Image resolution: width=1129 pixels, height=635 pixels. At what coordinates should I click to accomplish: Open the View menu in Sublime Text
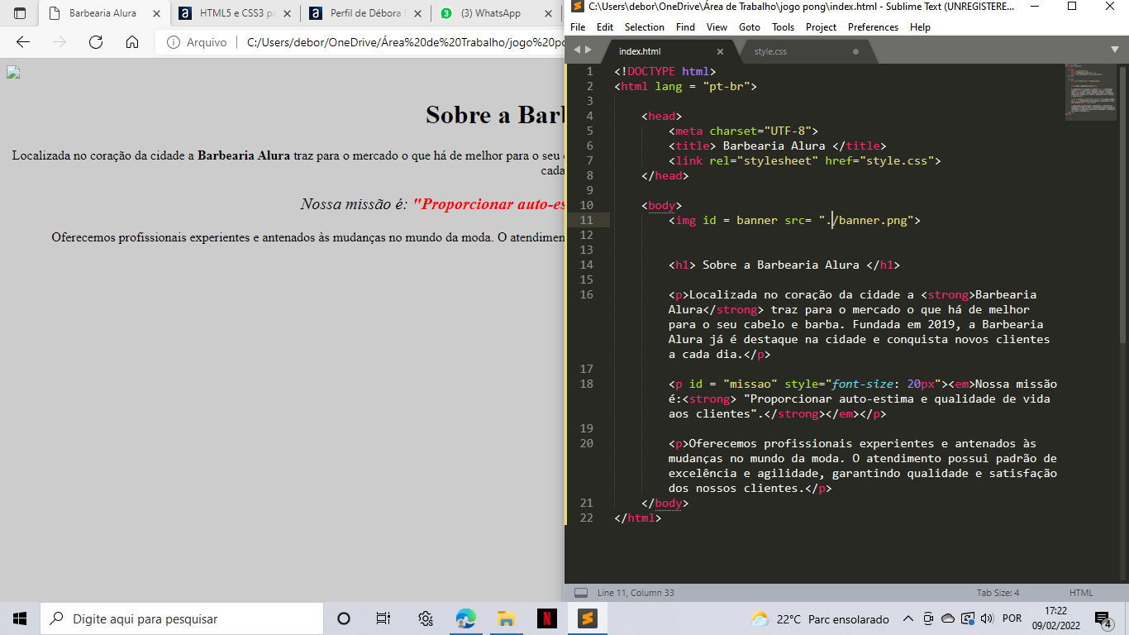tap(717, 26)
